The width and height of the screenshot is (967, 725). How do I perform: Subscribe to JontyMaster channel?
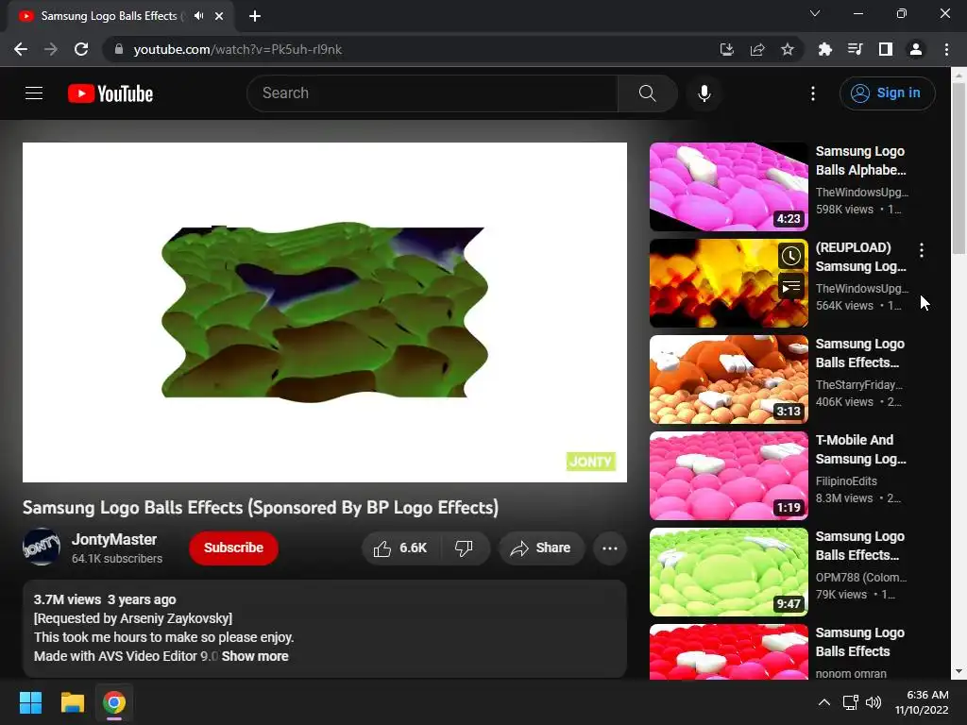pyautogui.click(x=233, y=548)
